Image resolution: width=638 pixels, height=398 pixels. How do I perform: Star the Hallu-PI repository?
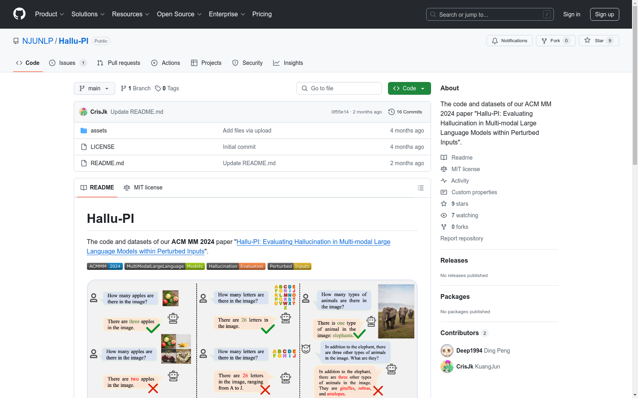tap(599, 41)
